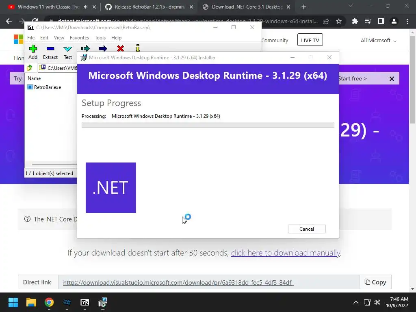
Task: Open the Chrome extensions puzzle icon
Action: tap(355, 21)
